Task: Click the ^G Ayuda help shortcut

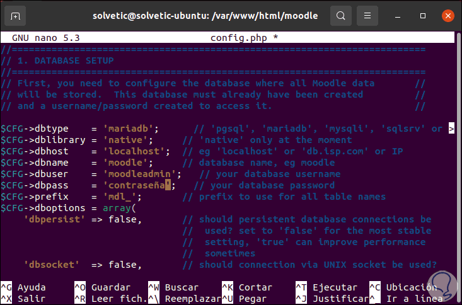Action: 24,287
